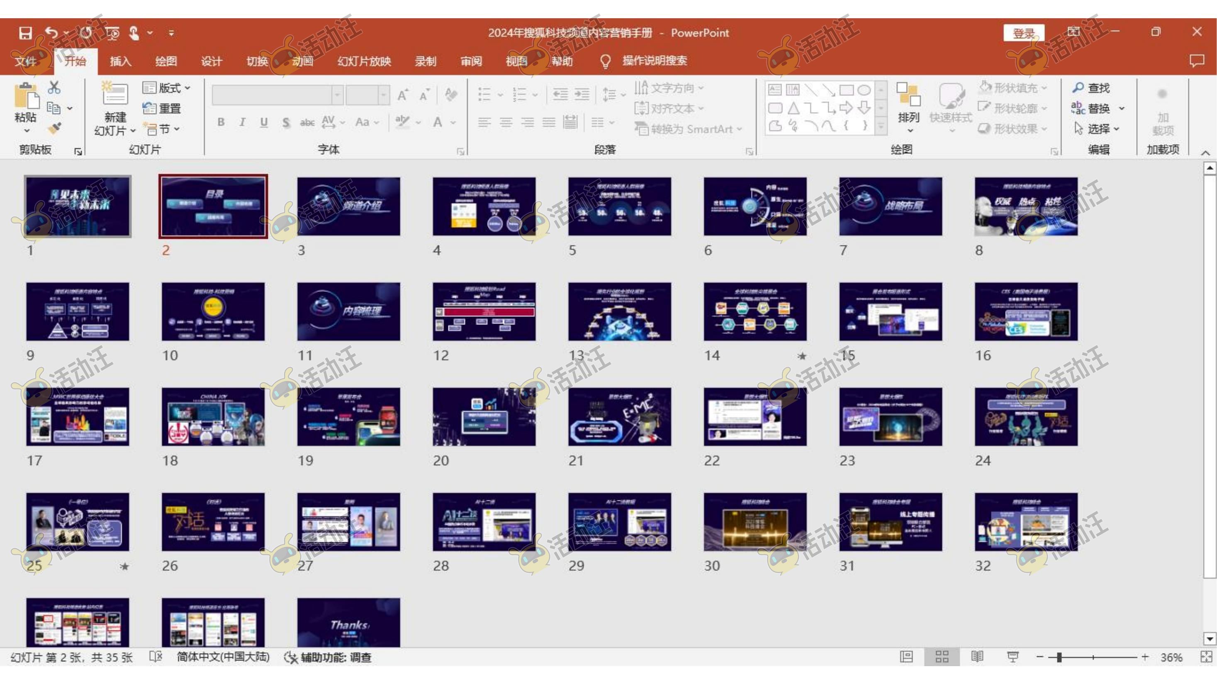1217x684 pixels.
Task: Click Increase Font Size icon
Action: click(402, 95)
